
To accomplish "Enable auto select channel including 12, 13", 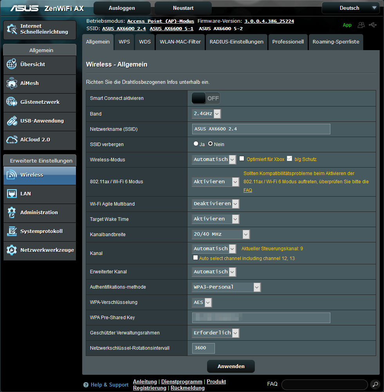I will (196, 258).
